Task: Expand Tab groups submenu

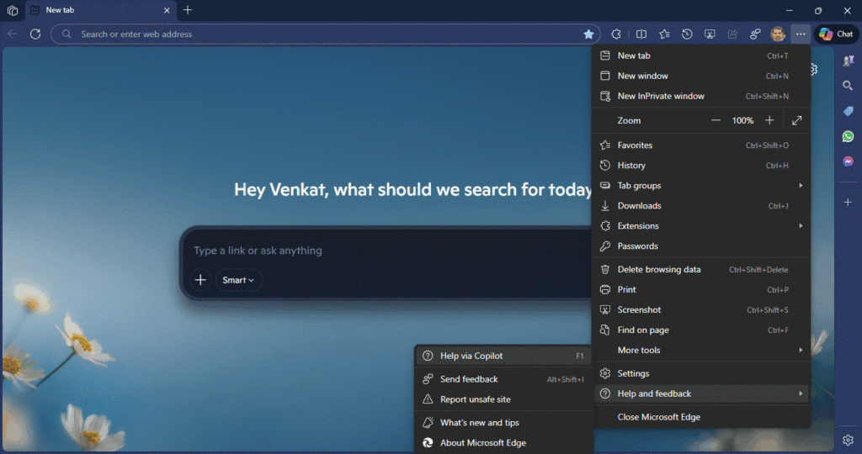Action: point(701,186)
